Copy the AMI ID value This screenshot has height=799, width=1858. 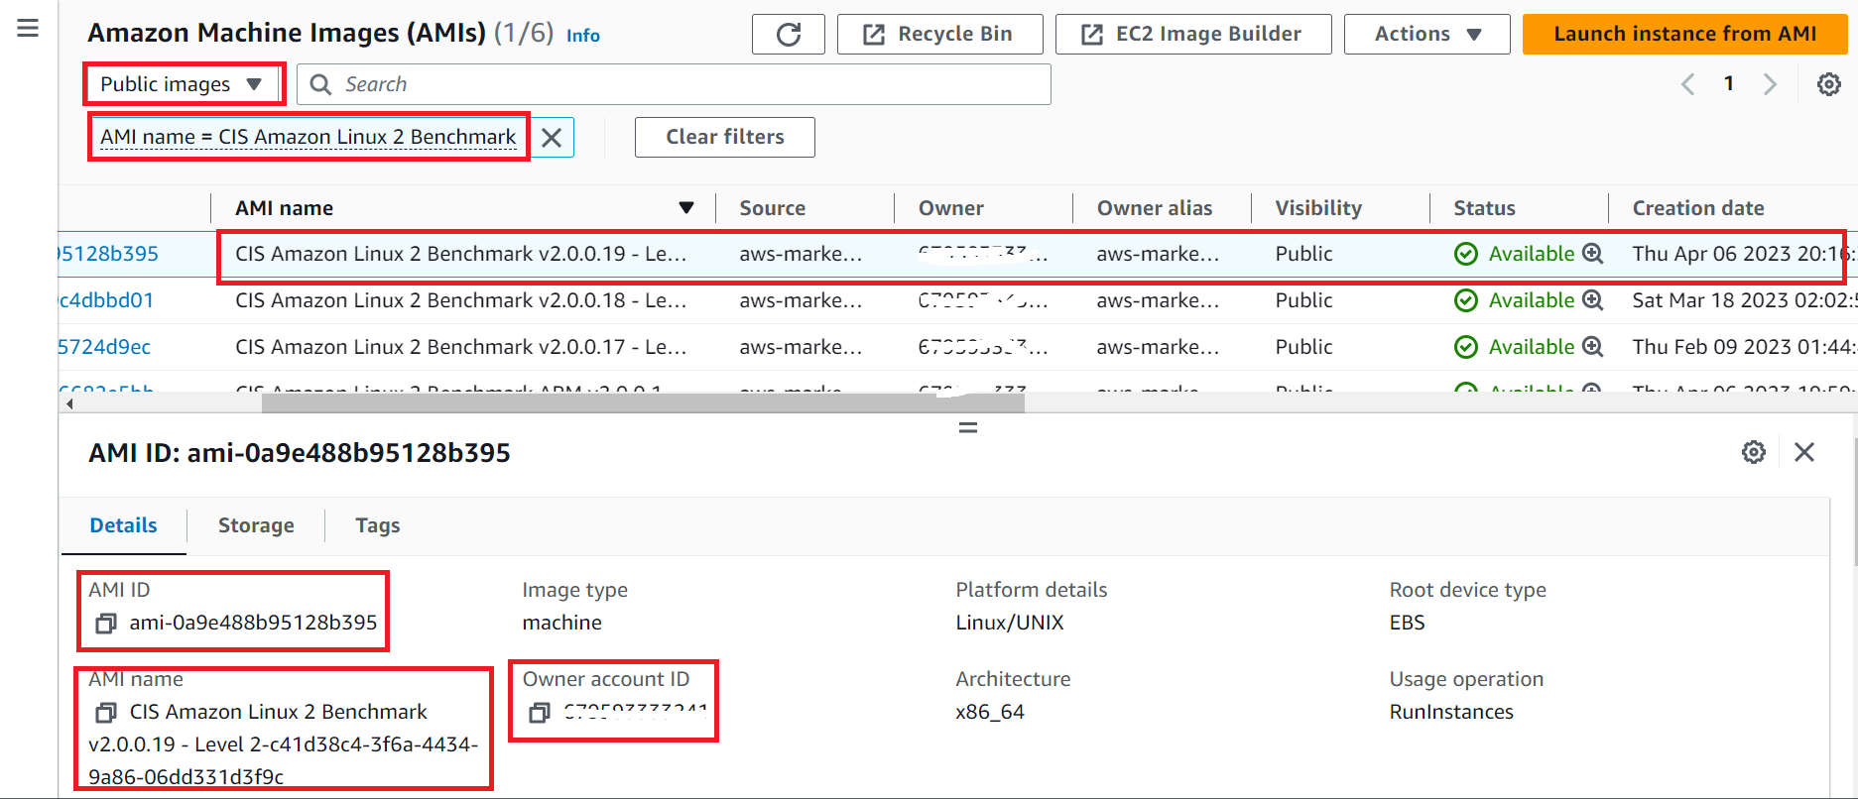tap(106, 624)
